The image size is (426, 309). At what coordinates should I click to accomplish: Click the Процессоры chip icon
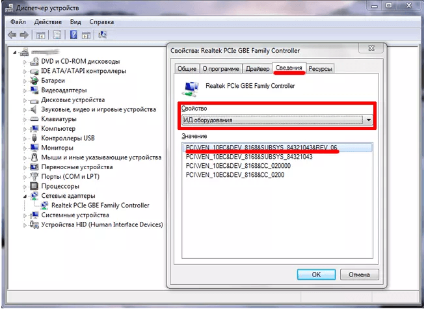coord(34,186)
